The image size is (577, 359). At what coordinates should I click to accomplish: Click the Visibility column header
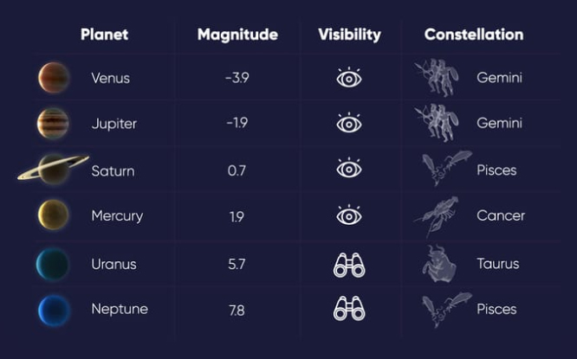[349, 35]
